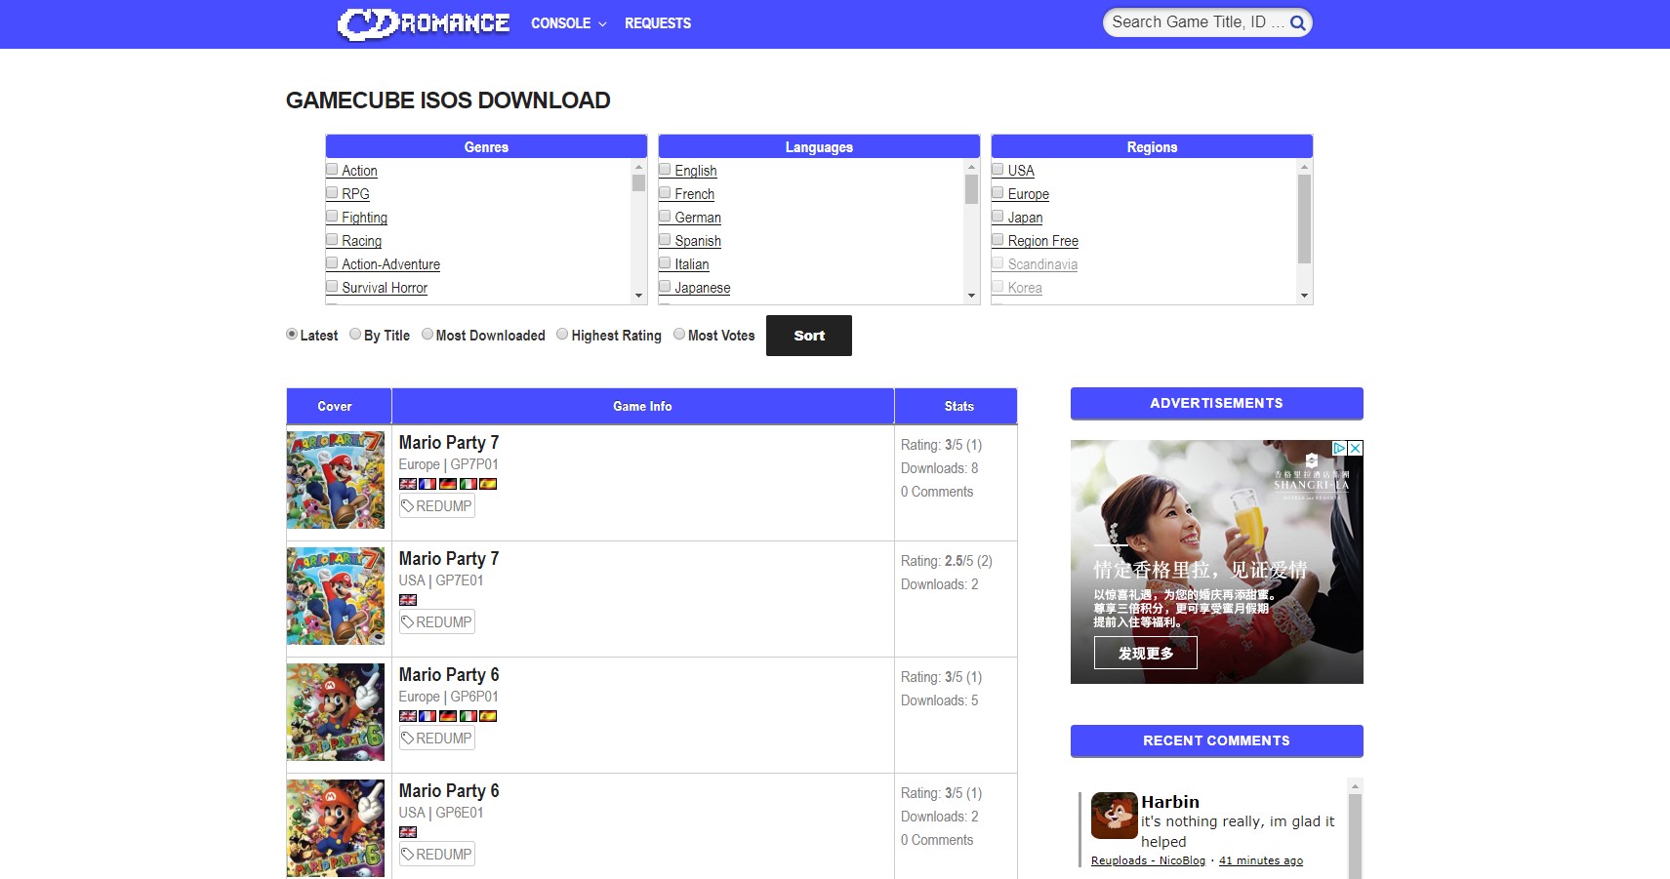Screen dimensions: 1670x879
Task: Choose Highest Rating sort option
Action: tap(562, 334)
